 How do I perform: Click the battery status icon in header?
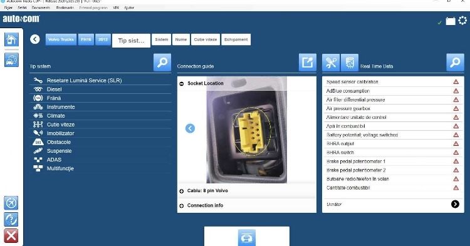click(450, 21)
